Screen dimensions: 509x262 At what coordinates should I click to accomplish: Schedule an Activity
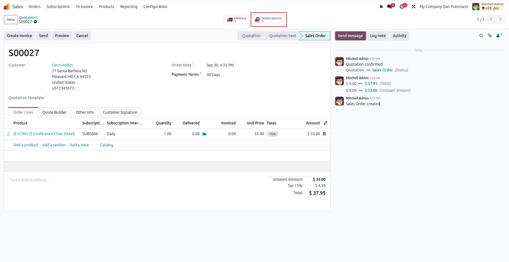point(400,36)
